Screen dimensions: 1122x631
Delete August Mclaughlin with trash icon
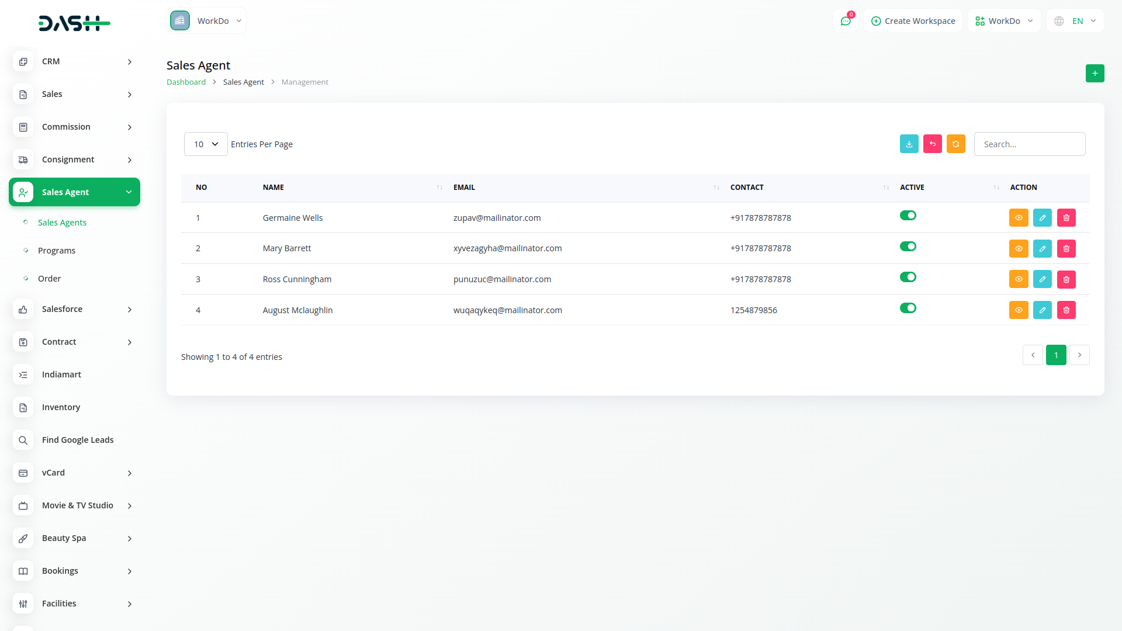[x=1066, y=310]
